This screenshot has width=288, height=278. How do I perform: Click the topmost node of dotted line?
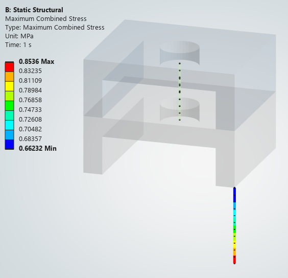point(180,63)
